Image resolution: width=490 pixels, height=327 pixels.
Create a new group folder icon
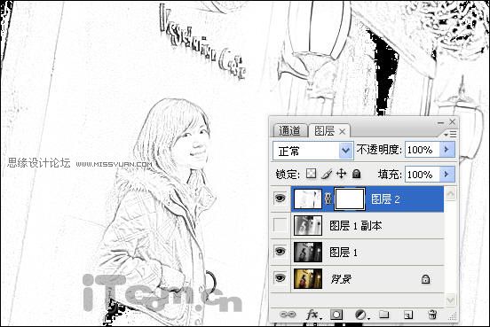click(384, 315)
